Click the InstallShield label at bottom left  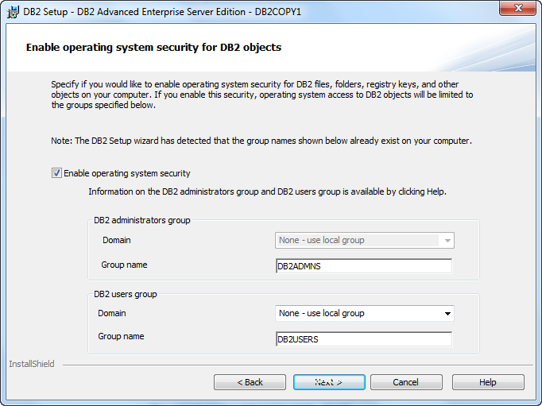pyautogui.click(x=32, y=364)
